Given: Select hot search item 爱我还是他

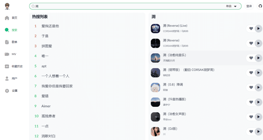Looking at the screenshot, I should pos(50,26).
